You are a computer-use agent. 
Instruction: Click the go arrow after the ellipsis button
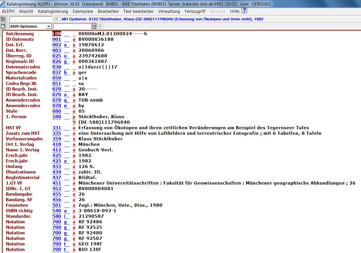[x=99, y=26]
